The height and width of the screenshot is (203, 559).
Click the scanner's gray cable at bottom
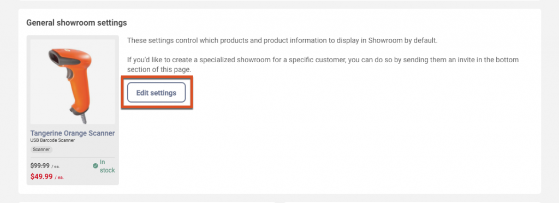click(x=84, y=119)
